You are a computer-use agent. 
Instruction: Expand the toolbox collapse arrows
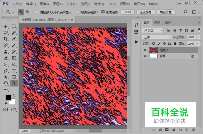(x=3, y=18)
